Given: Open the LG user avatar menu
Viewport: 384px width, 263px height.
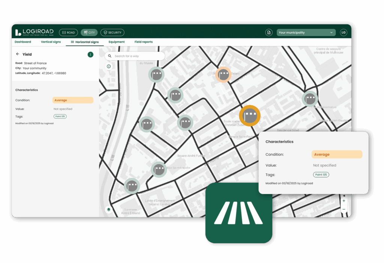Looking at the screenshot, I should tap(343, 33).
